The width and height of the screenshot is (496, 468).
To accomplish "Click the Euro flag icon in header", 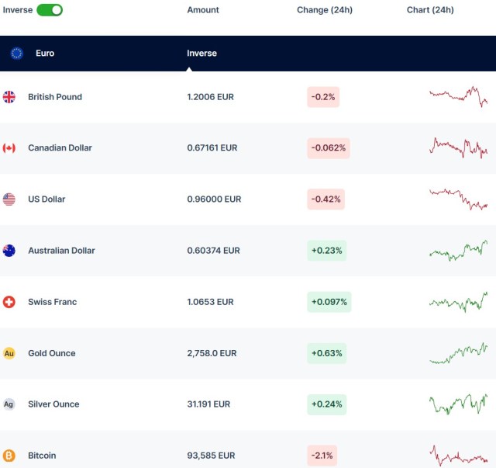I will (17, 54).
